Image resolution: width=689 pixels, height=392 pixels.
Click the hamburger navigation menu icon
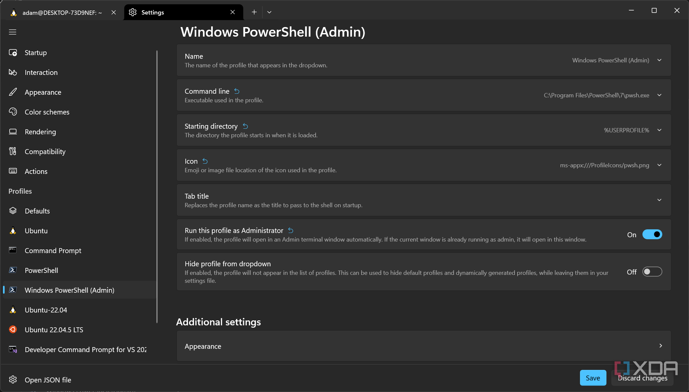(13, 32)
